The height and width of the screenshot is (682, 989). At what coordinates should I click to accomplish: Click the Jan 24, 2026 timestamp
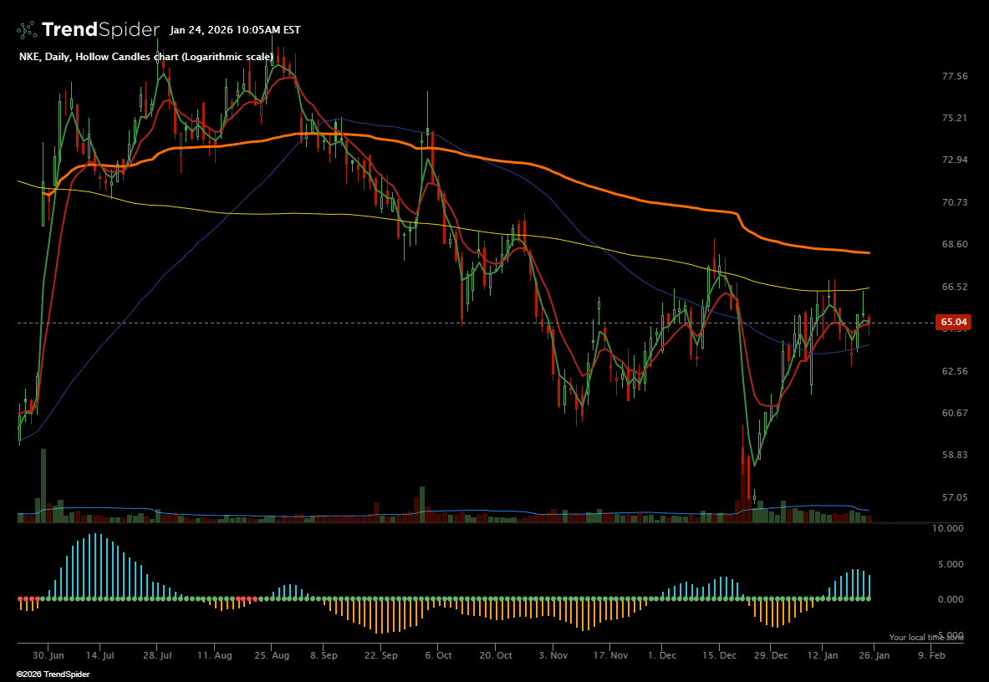(x=235, y=30)
